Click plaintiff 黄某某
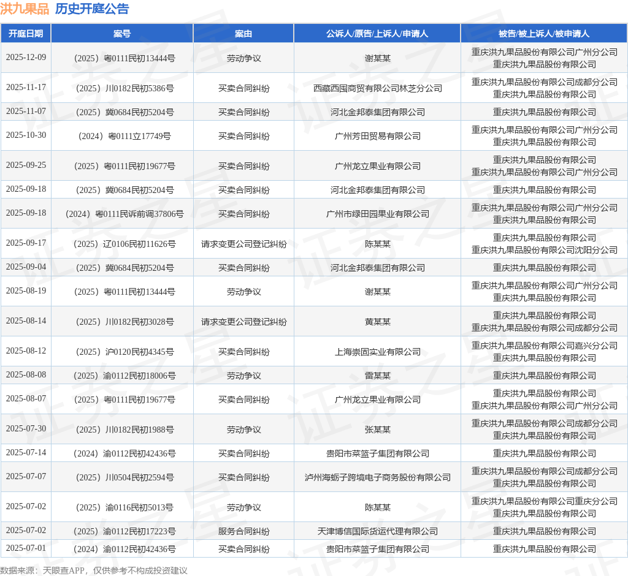 (378, 322)
